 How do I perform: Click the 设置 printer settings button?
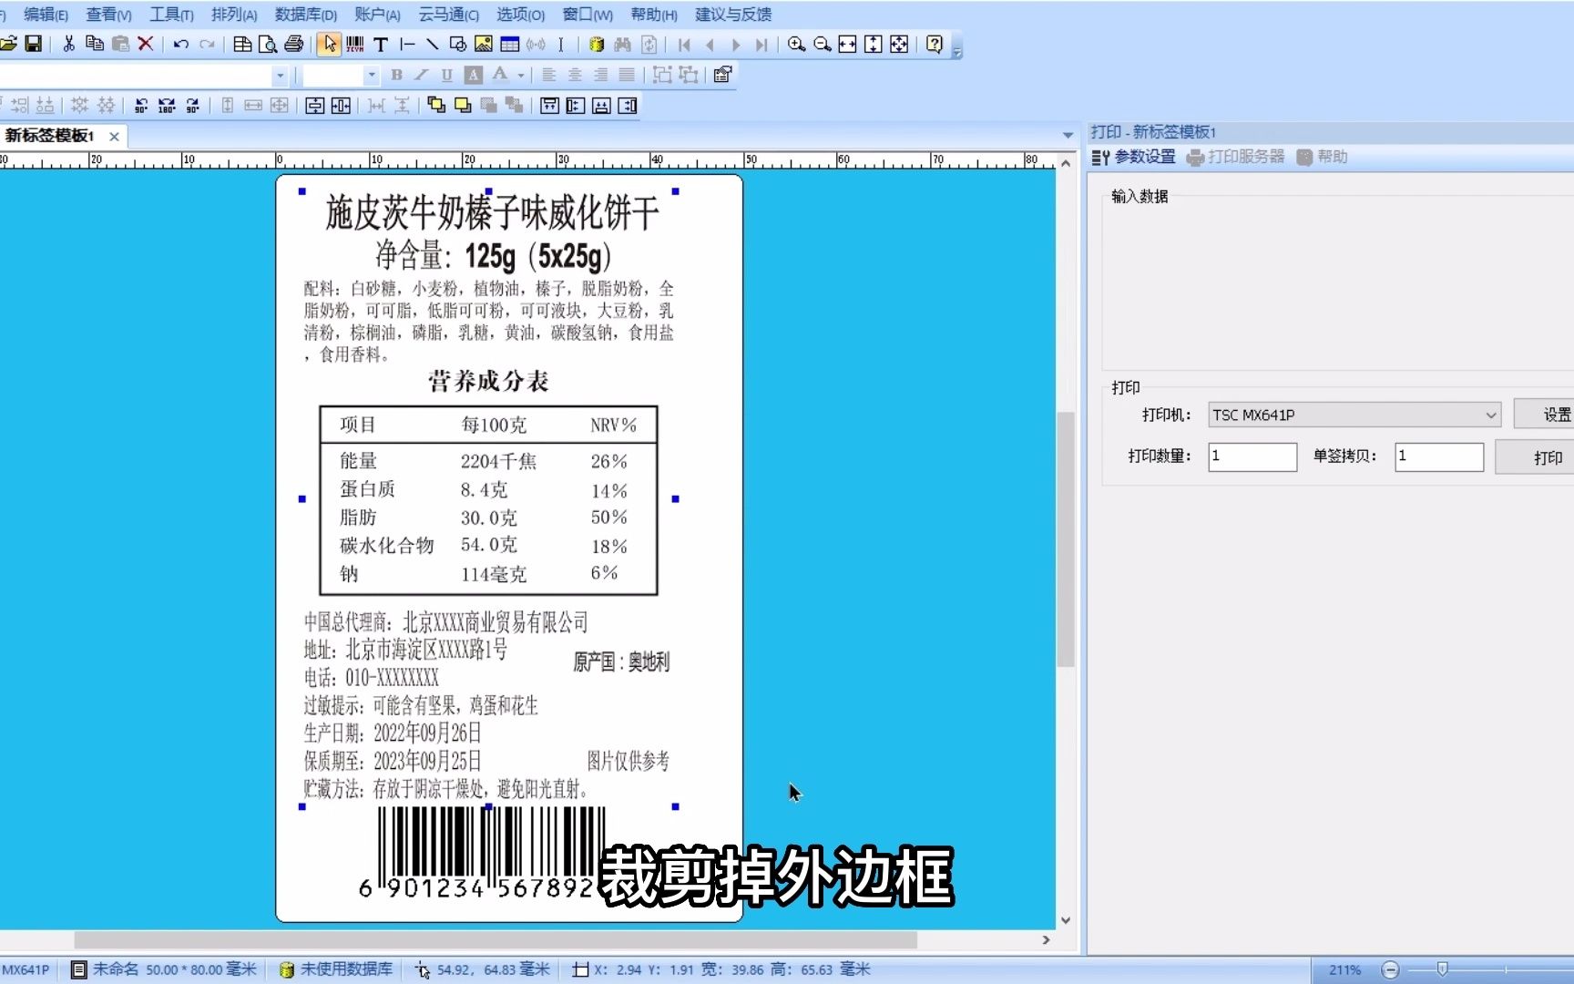(x=1548, y=415)
